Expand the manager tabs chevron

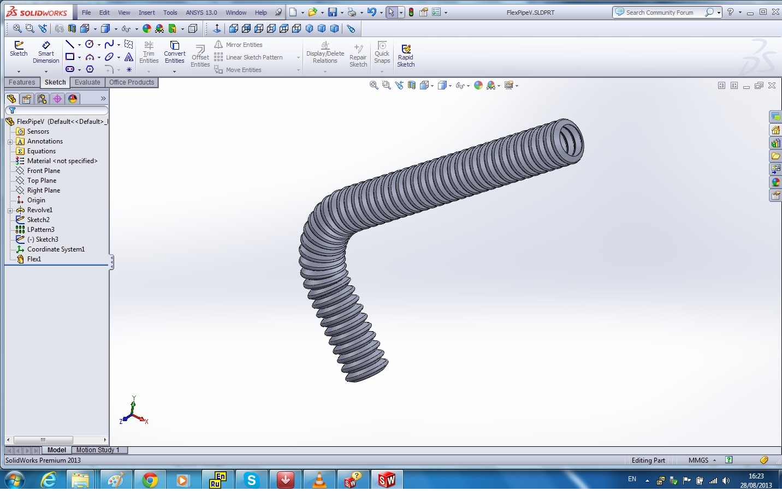pos(103,98)
